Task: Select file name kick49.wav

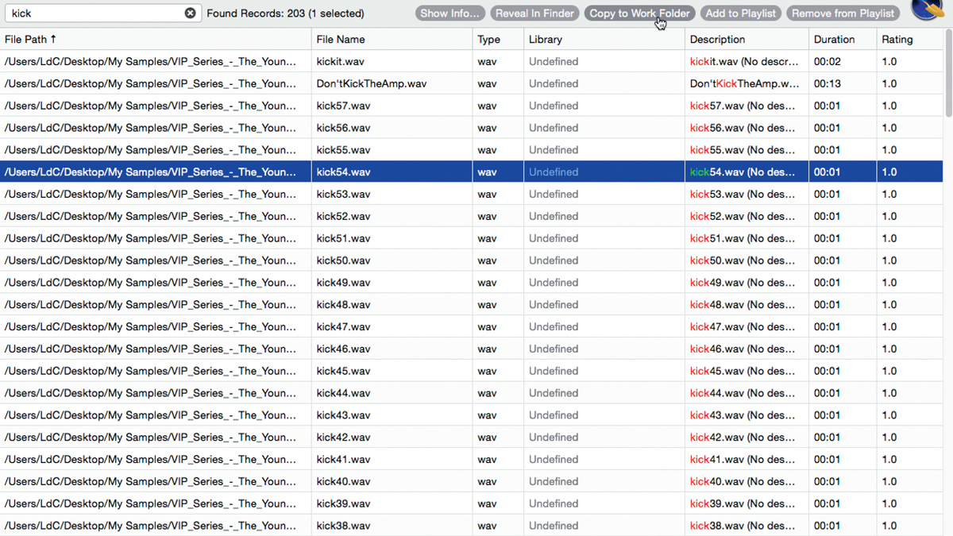Action: (343, 283)
